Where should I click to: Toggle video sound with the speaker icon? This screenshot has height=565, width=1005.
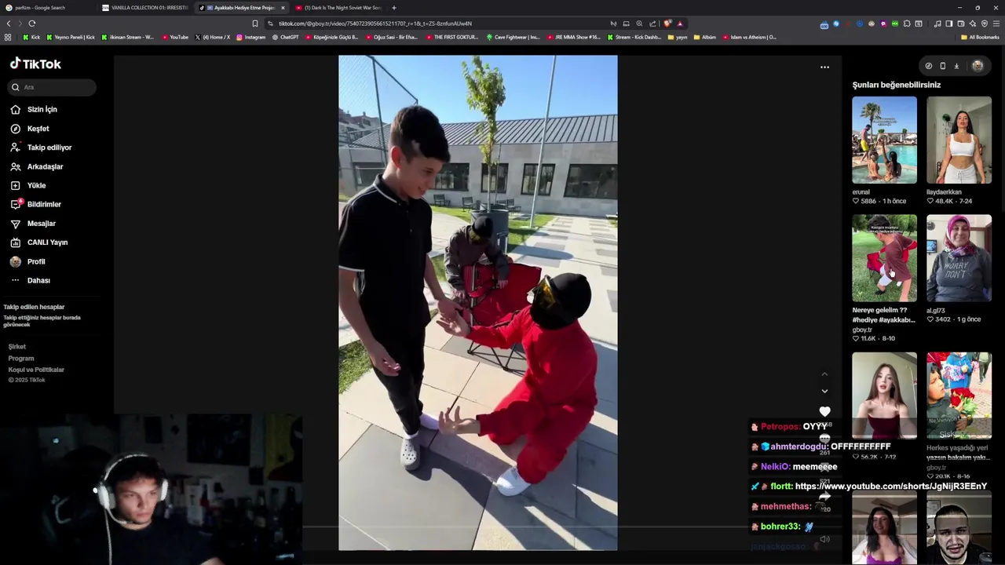[x=824, y=539]
